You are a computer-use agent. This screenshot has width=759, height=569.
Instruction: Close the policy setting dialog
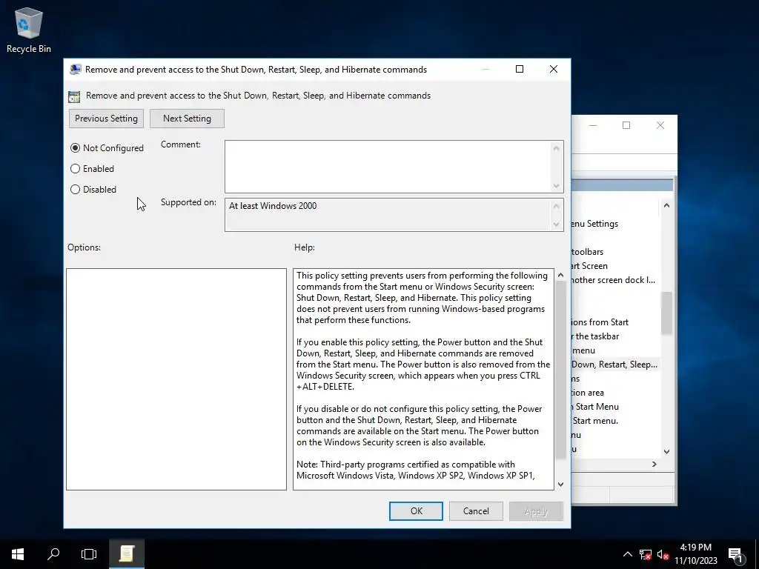point(554,69)
